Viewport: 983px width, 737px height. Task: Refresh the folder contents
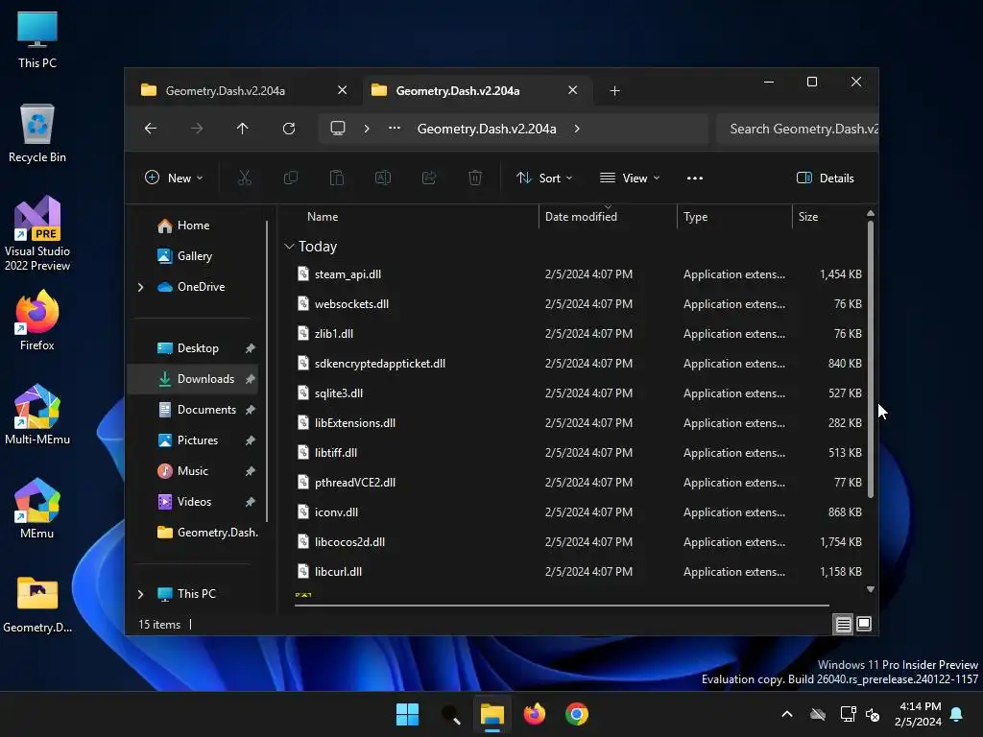(x=289, y=129)
